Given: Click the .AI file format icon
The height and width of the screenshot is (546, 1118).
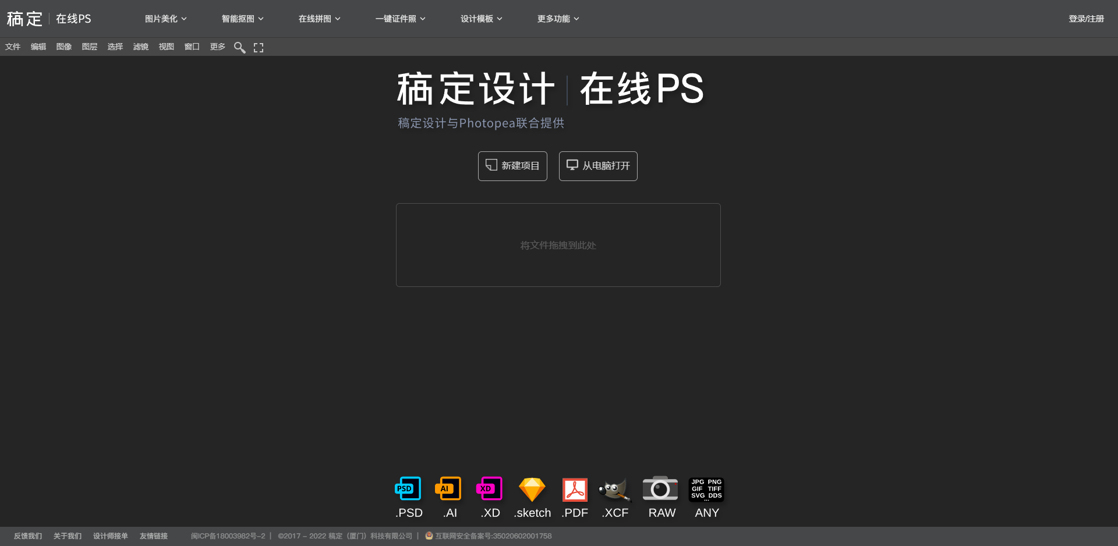Looking at the screenshot, I should (x=448, y=489).
